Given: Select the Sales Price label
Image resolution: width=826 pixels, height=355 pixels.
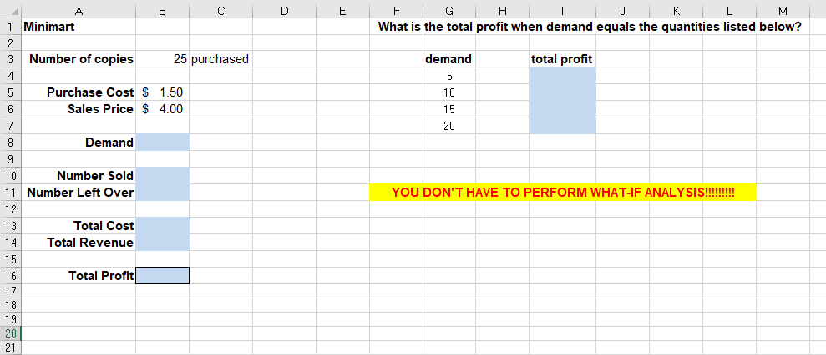Looking at the screenshot, I should [x=100, y=109].
